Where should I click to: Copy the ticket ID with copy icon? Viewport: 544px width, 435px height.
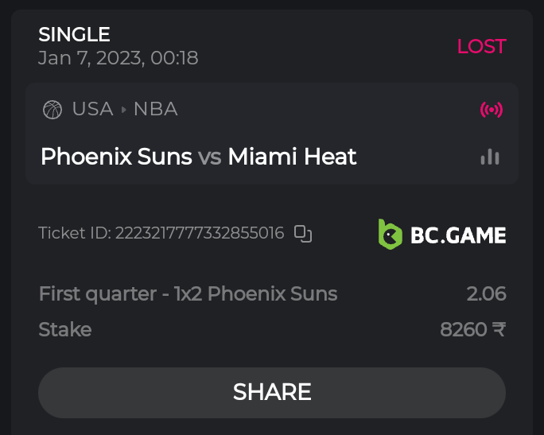tap(303, 234)
